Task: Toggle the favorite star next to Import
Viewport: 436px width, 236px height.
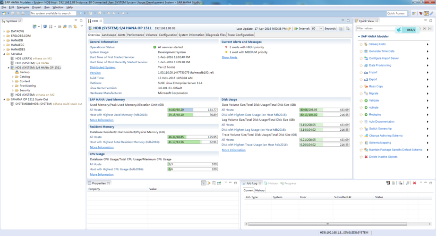Action: [x=361, y=73]
